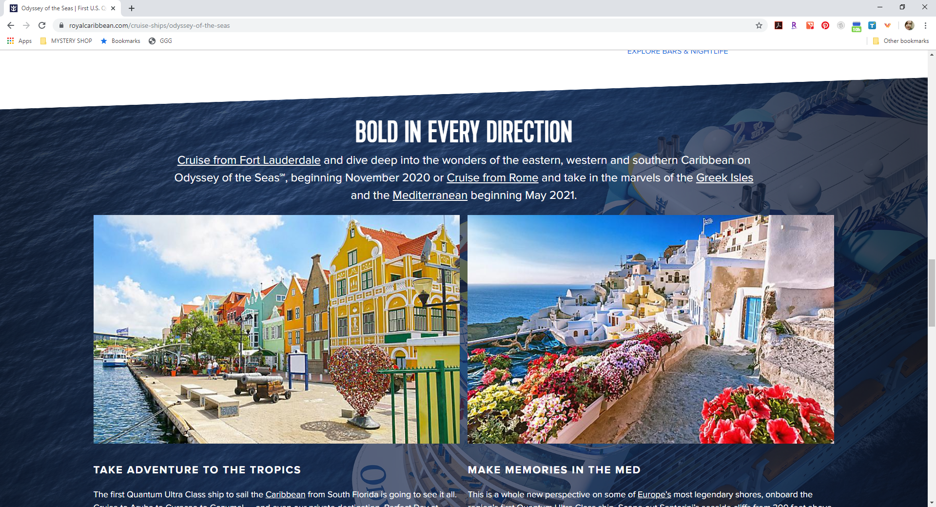Open the purple R Rakuten extension
The image size is (936, 507).
pos(794,25)
